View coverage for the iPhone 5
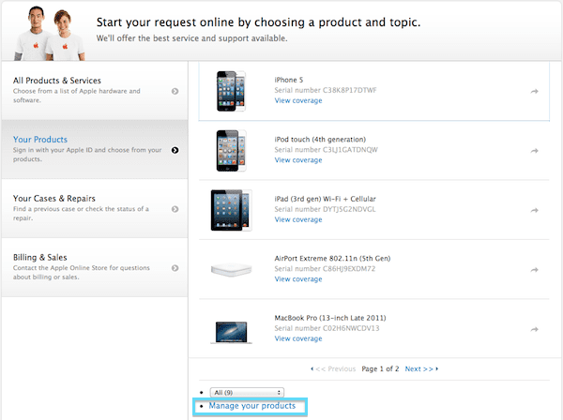The height and width of the screenshot is (420, 563). click(x=298, y=101)
